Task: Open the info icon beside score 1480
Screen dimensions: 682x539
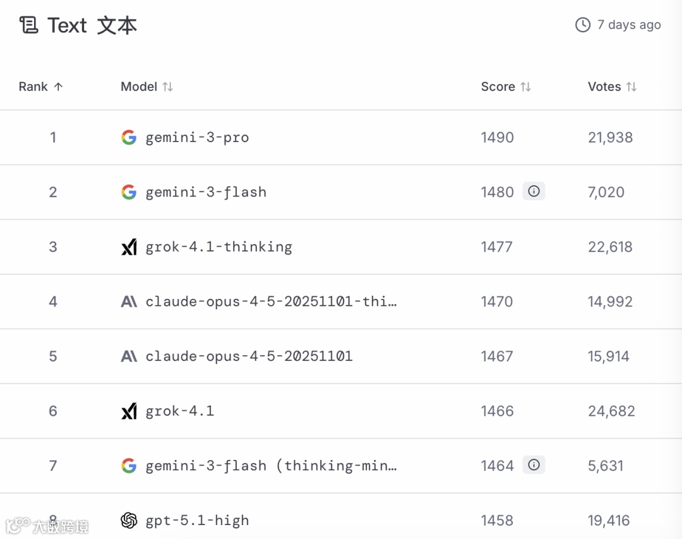Action: 534,191
